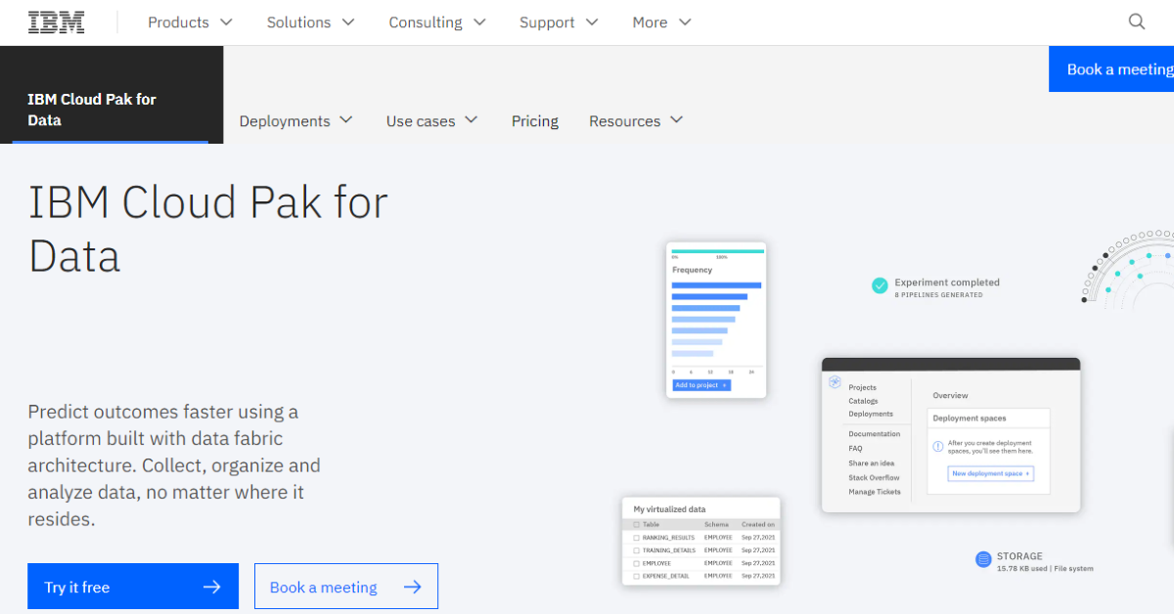
Task: Click the New deployment space button
Action: pos(990,473)
